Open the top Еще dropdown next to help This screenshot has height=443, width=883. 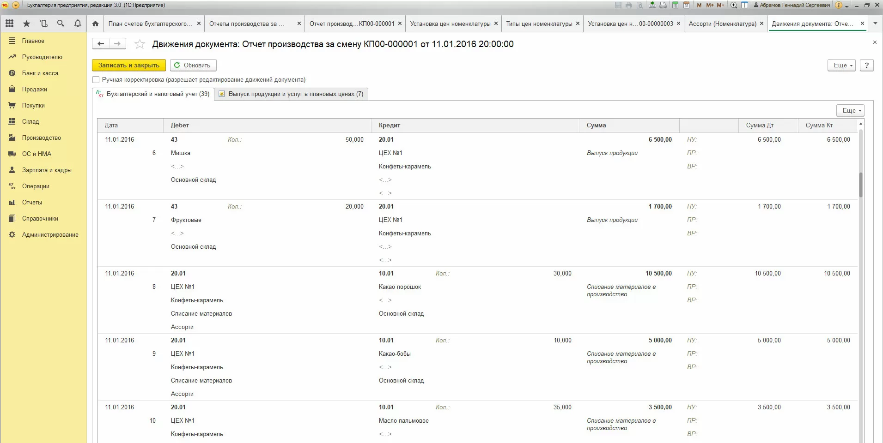click(842, 65)
